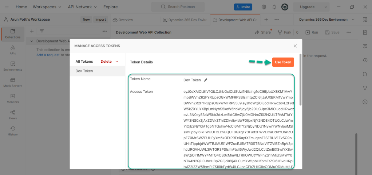Click the Invite button

[243, 7]
